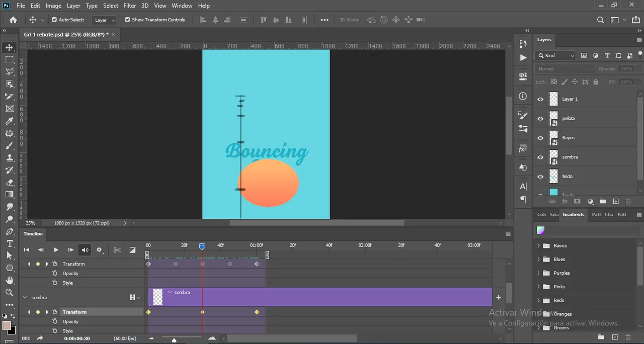Select the Crop tool in the toolbar
This screenshot has width=644, height=344.
tap(10, 96)
